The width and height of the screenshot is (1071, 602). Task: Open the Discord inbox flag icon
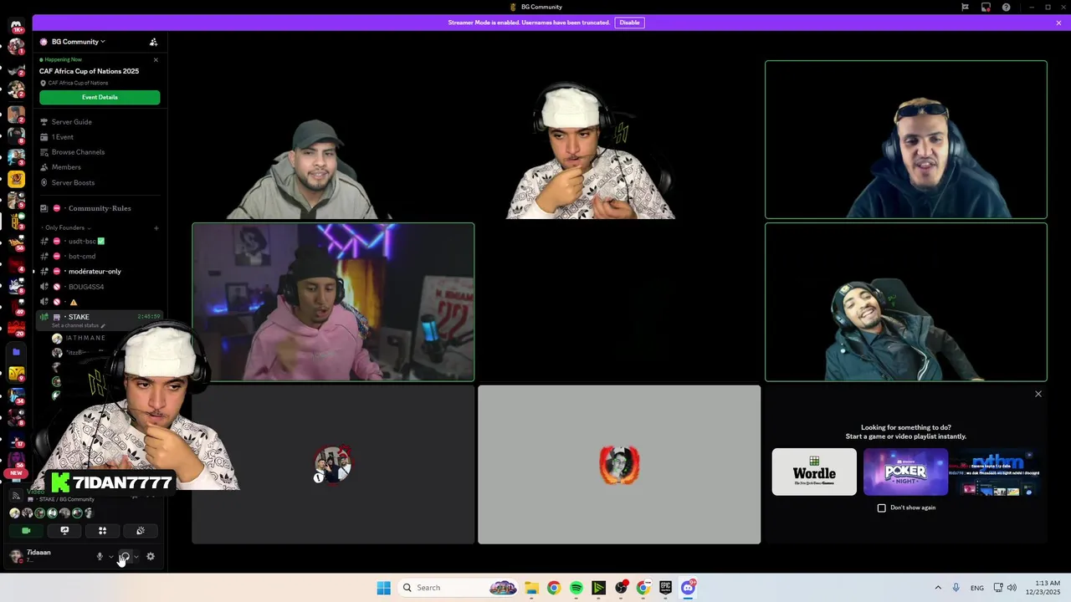click(965, 8)
